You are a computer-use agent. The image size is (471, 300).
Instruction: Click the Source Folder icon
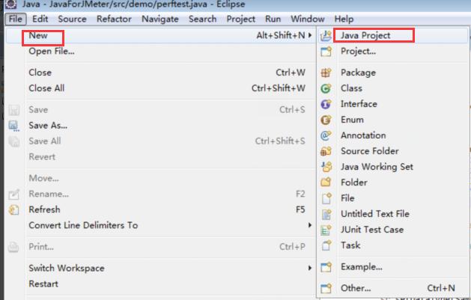click(x=326, y=151)
